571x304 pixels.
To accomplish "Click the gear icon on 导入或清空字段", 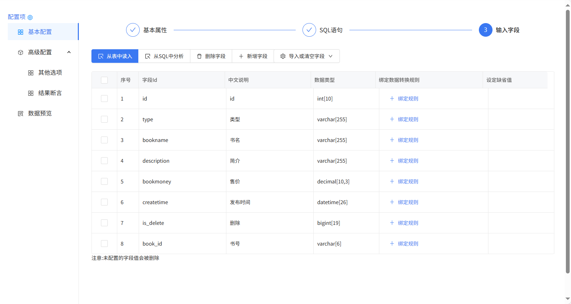I will [x=283, y=56].
